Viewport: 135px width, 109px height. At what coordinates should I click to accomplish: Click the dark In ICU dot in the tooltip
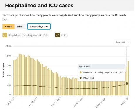tap(80, 78)
